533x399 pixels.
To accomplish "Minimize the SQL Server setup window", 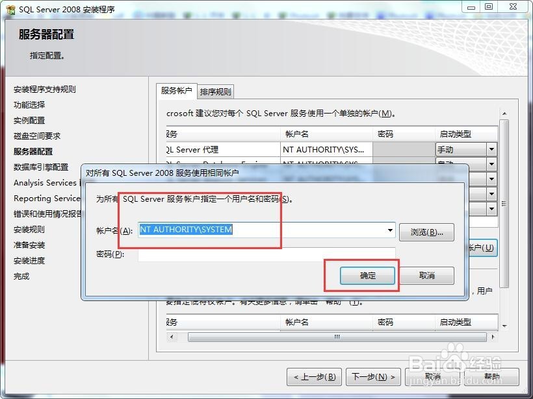I will point(471,6).
